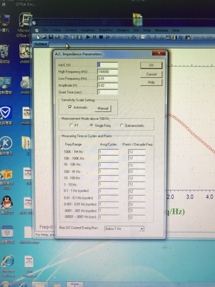This screenshot has width=215, height=287.
Task: Switch to the Untitled document tab
Action: click(x=40, y=44)
